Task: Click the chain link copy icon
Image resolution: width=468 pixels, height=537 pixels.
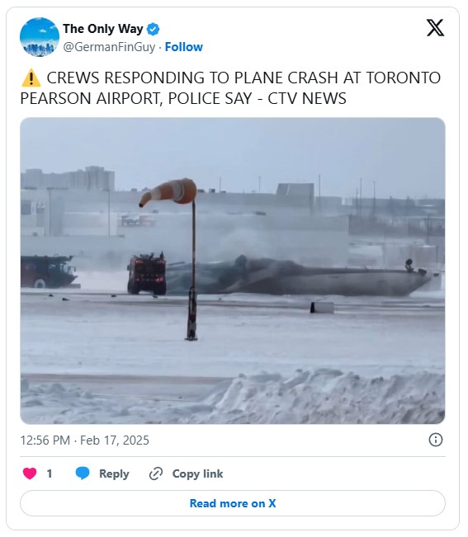Action: click(x=156, y=473)
